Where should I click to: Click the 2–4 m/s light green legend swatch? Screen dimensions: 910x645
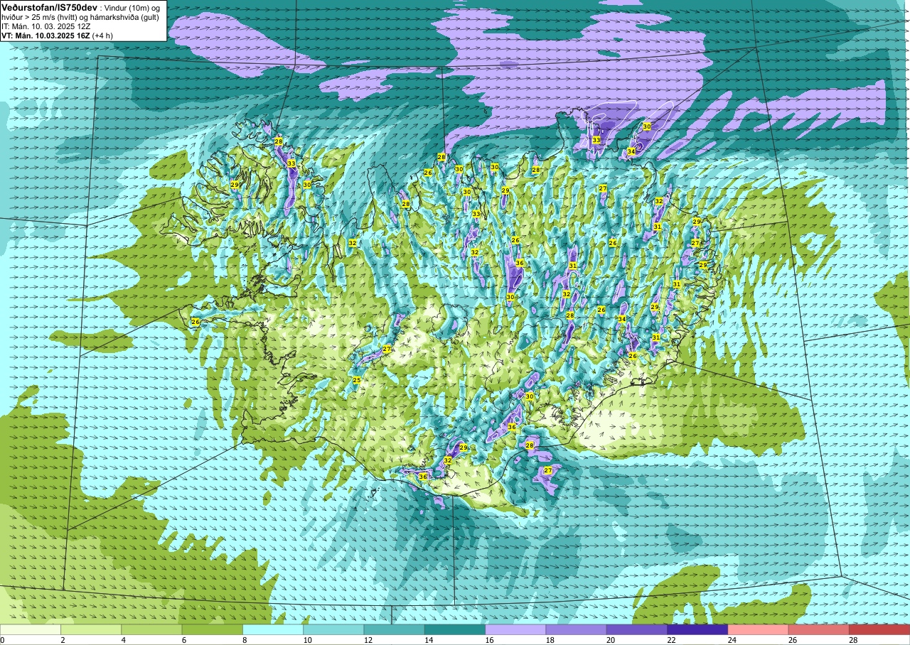point(91,629)
